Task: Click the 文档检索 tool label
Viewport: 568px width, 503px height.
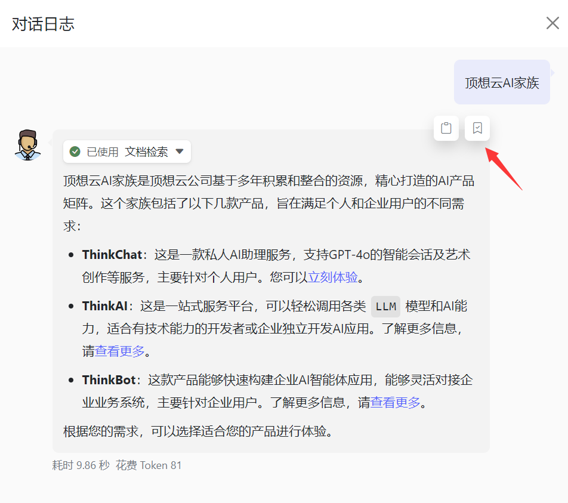Action: tap(146, 152)
